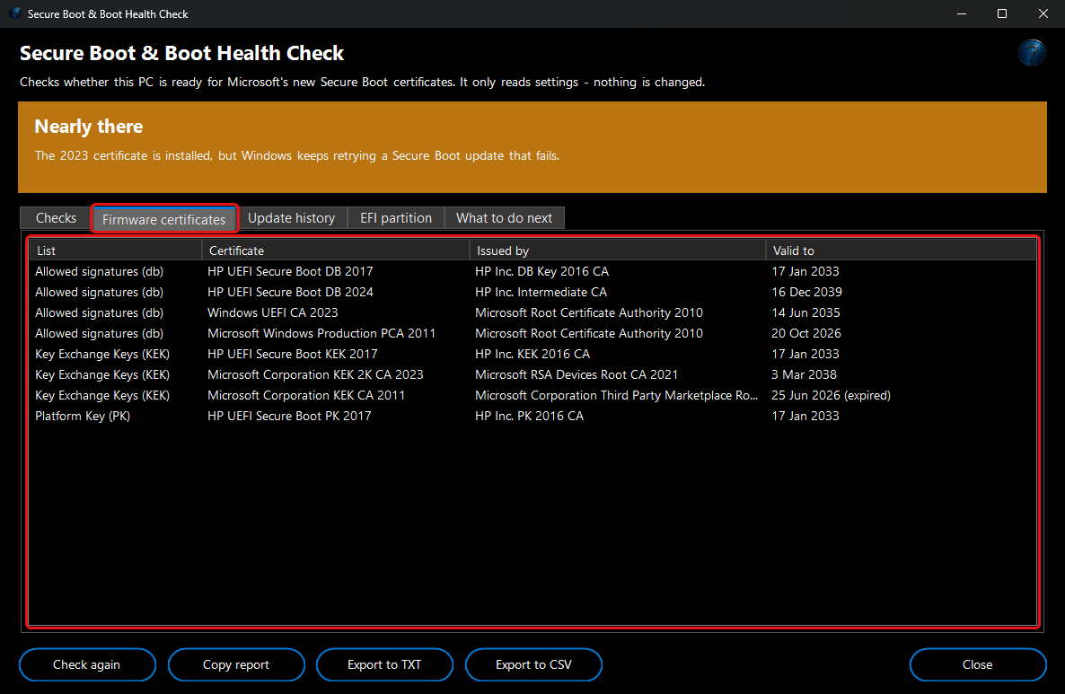
Task: Export the report to TXT
Action: (384, 664)
